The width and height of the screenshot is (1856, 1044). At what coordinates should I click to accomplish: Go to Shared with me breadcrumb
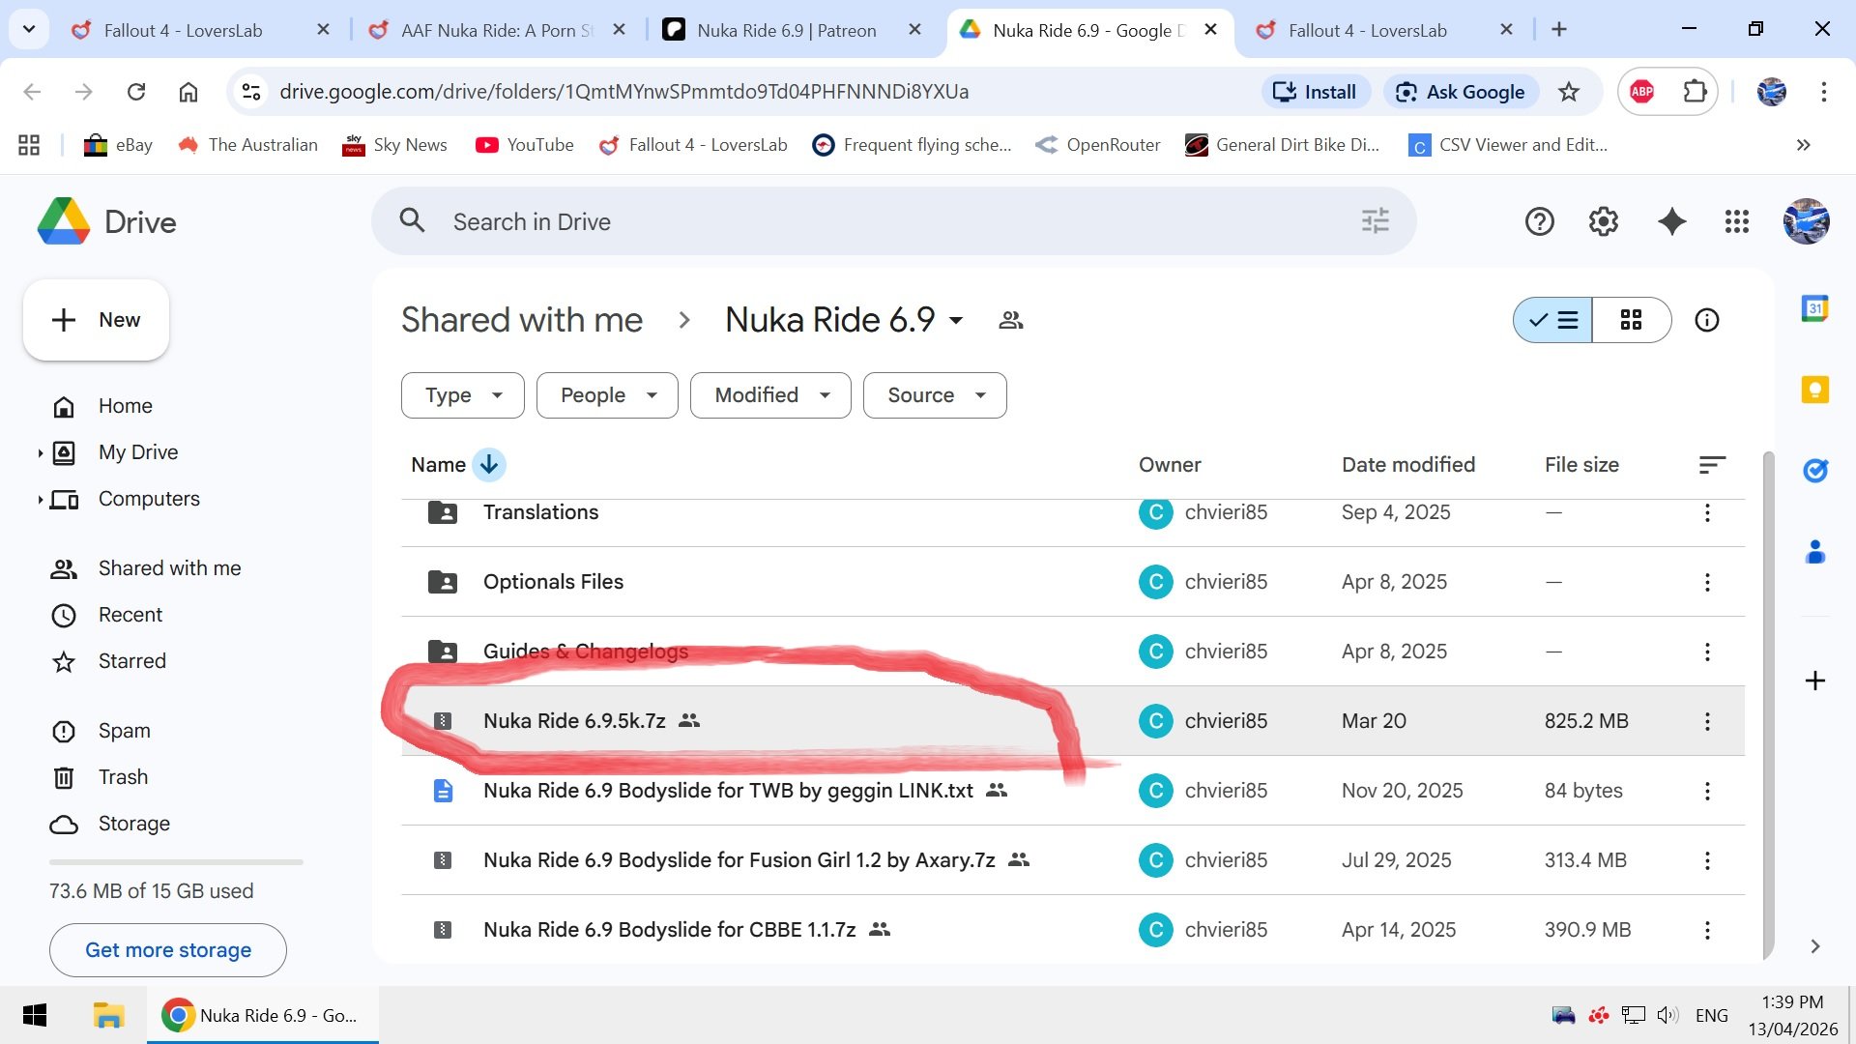[522, 320]
